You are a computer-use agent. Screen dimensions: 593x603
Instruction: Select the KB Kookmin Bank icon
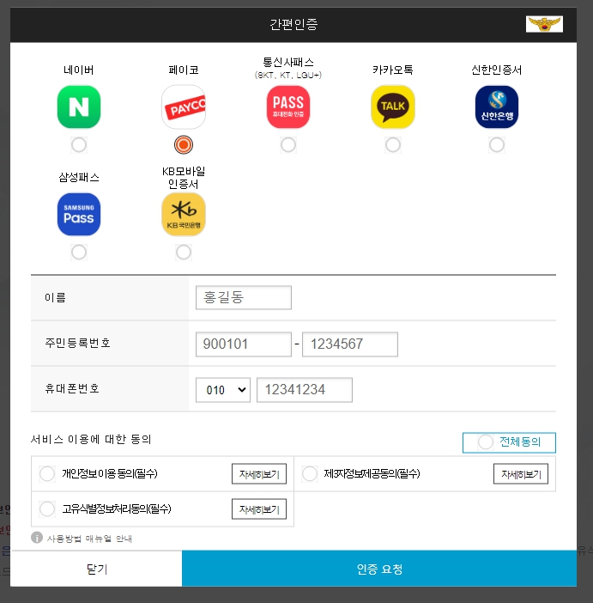[184, 214]
